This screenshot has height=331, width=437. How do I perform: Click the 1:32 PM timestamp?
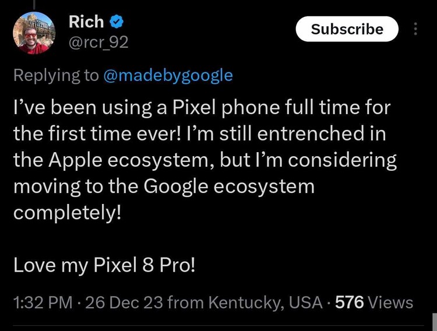coord(43,302)
